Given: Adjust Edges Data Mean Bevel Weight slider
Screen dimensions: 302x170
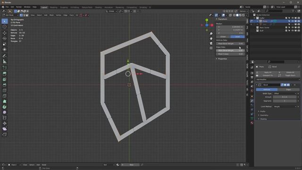Looking at the screenshot, I should (x=230, y=51).
